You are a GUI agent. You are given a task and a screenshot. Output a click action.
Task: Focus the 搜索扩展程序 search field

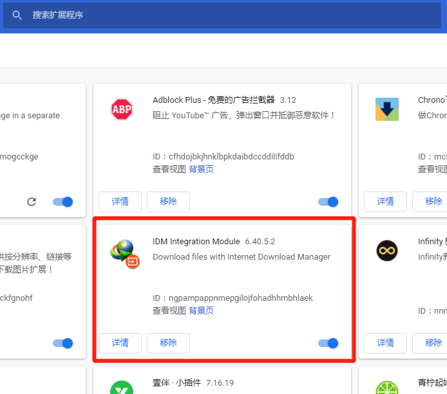[222, 15]
